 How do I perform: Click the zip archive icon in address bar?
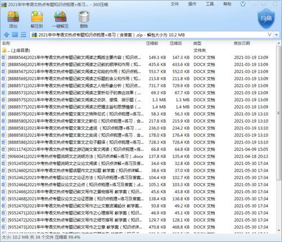[x=34, y=35]
